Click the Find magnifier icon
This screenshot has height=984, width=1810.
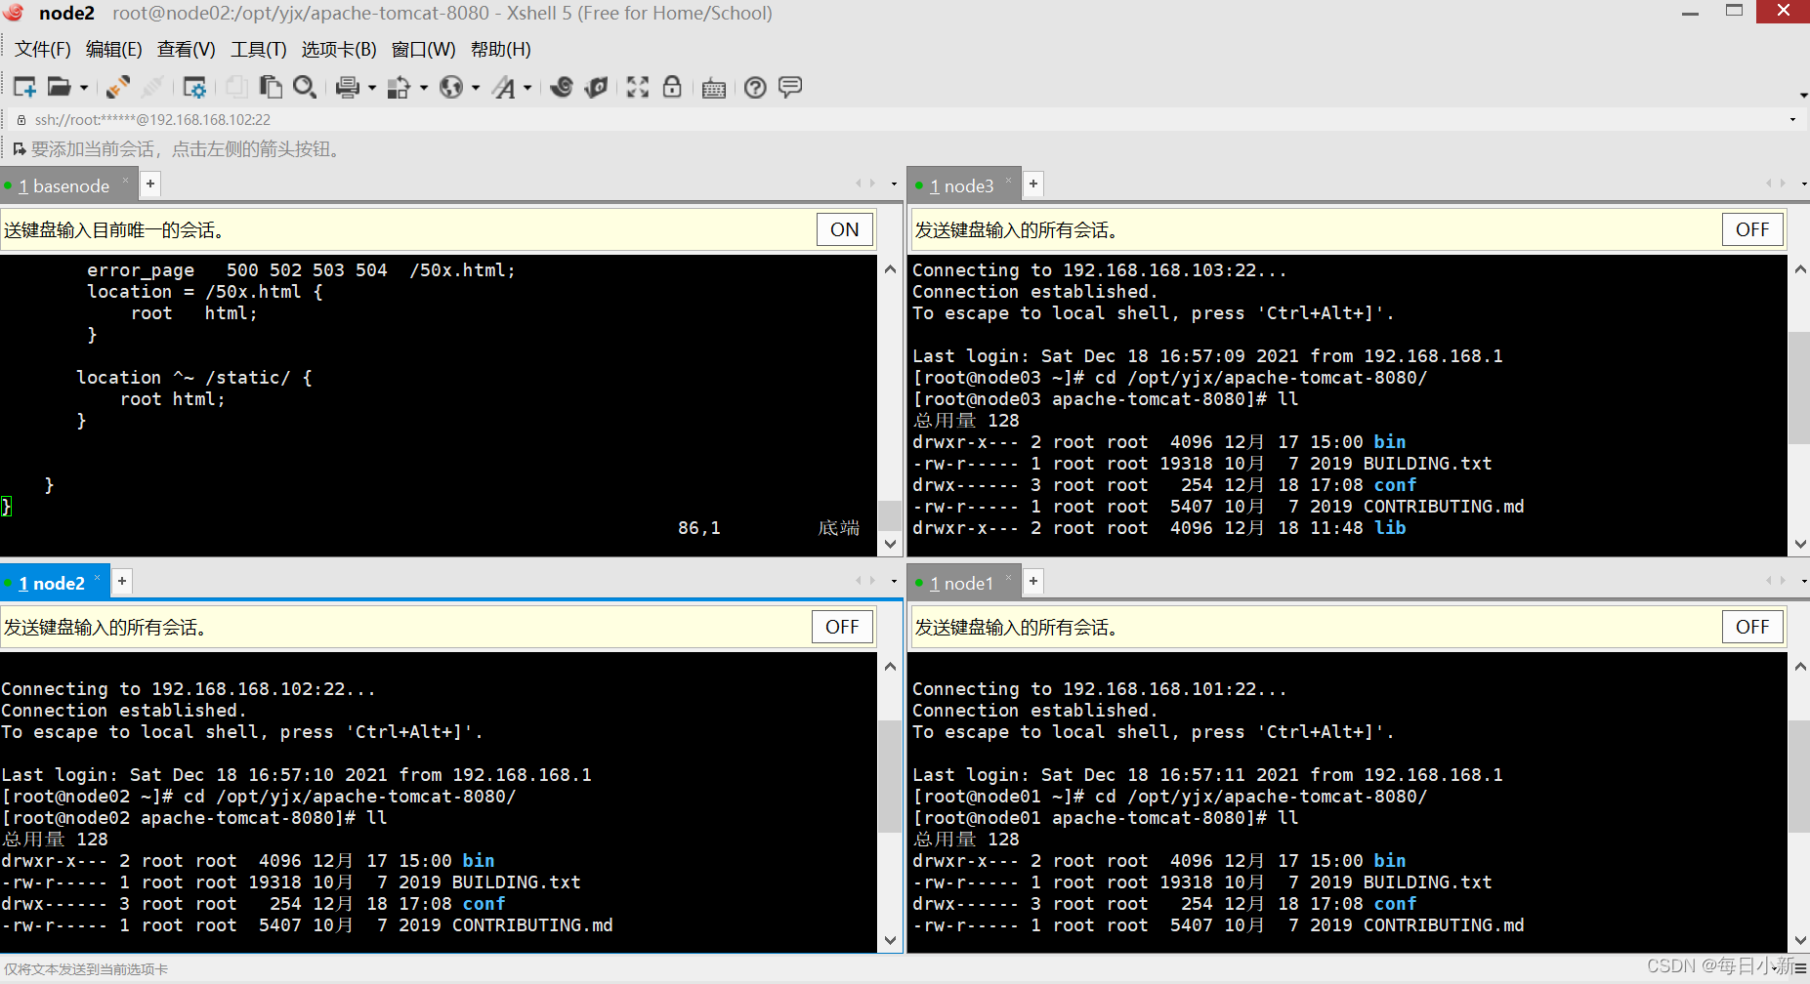[305, 87]
